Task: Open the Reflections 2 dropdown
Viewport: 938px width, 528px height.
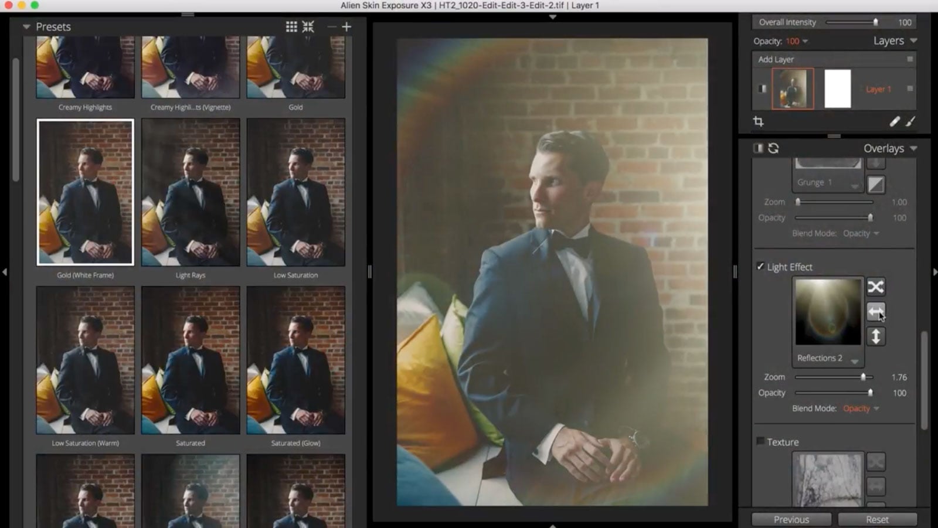Action: [x=854, y=360]
